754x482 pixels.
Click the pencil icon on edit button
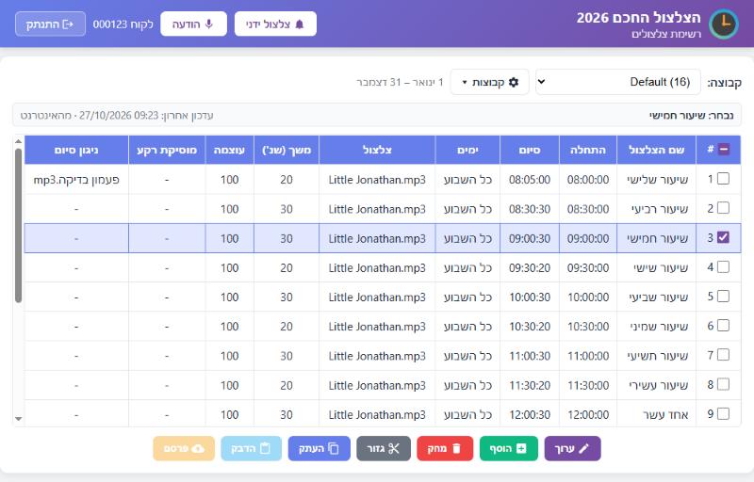tap(583, 448)
